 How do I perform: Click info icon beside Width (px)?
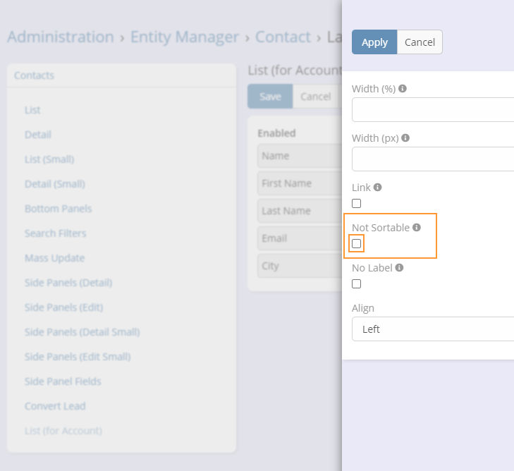tap(405, 138)
